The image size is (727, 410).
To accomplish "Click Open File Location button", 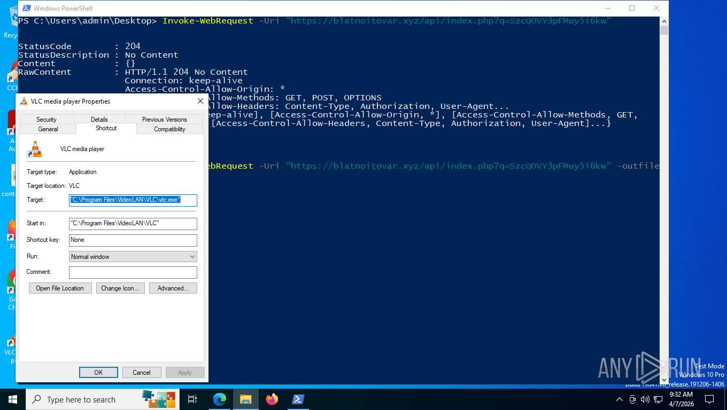I will pyautogui.click(x=60, y=288).
